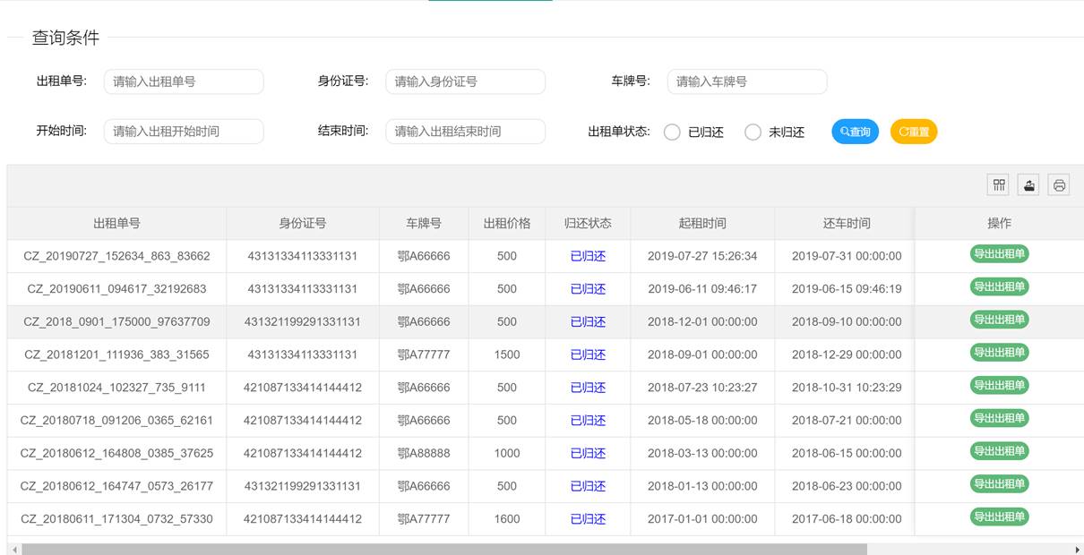Click the 还车时间 column header
The image size is (1084, 555).
[x=847, y=223]
